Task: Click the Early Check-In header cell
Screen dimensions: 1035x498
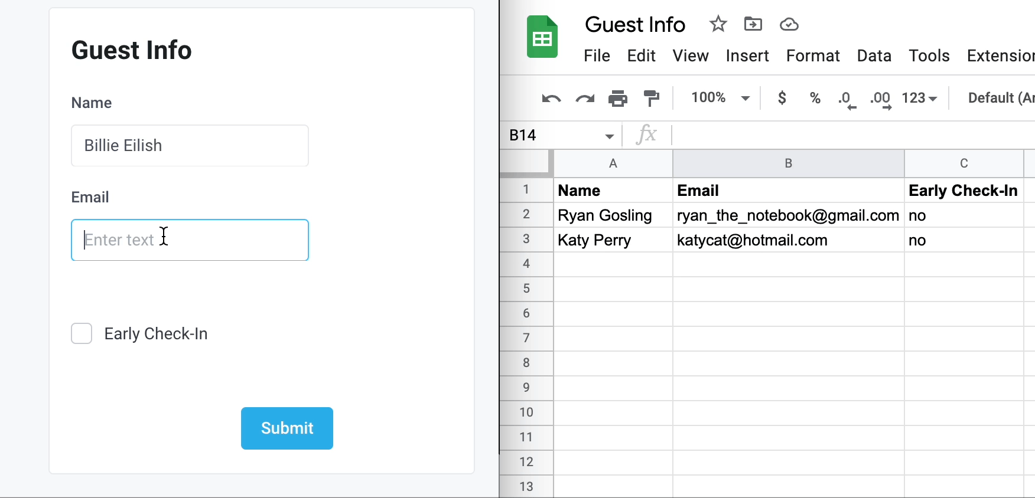Action: point(964,191)
